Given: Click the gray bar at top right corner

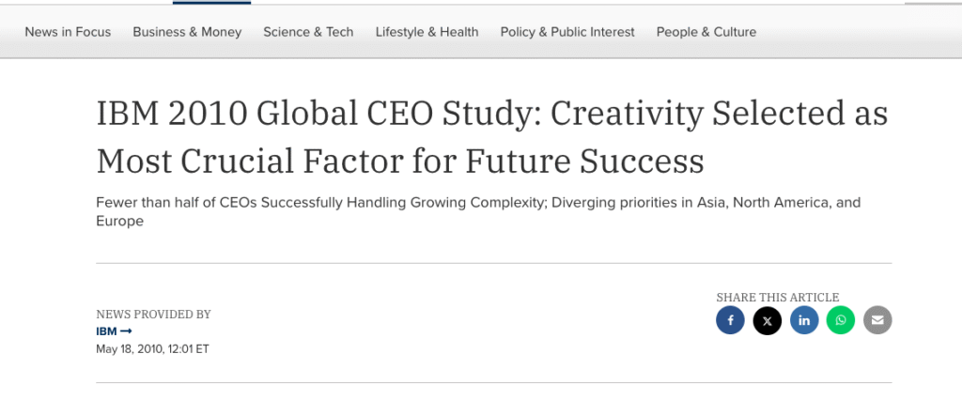Looking at the screenshot, I should click(x=933, y=3).
